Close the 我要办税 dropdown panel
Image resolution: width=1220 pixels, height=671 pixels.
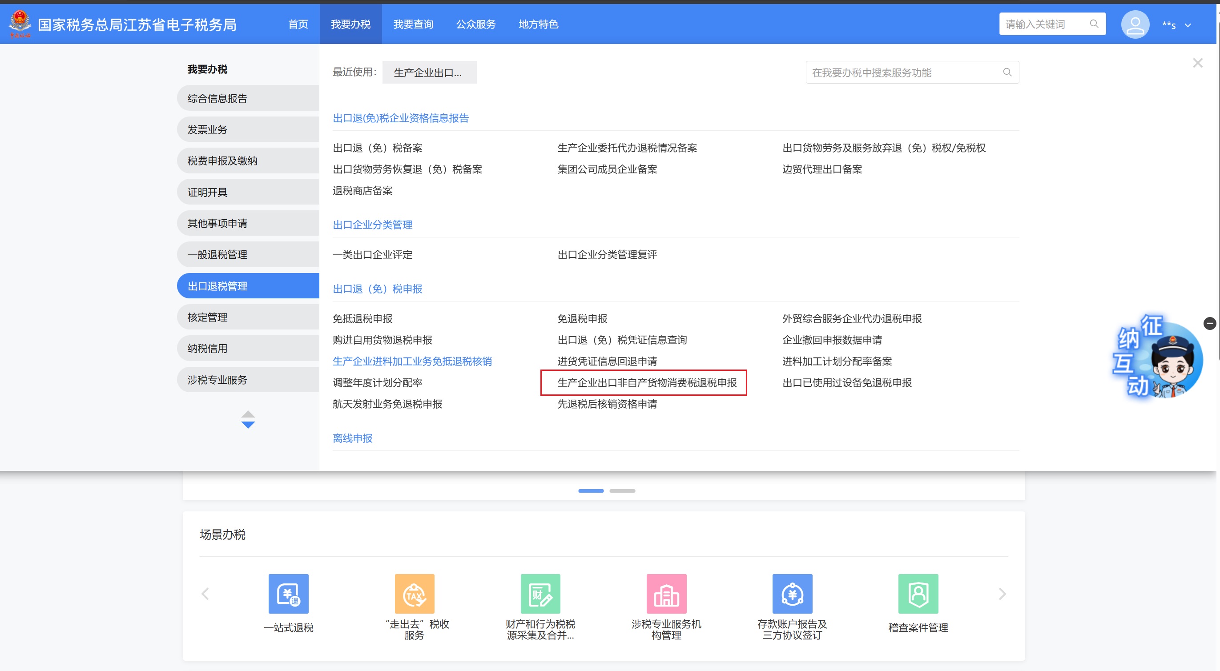(1197, 63)
